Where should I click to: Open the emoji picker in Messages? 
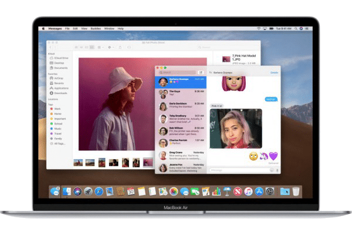tap(271, 170)
